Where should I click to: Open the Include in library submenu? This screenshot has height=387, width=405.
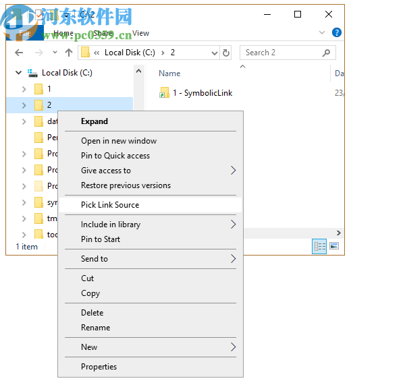(151, 225)
